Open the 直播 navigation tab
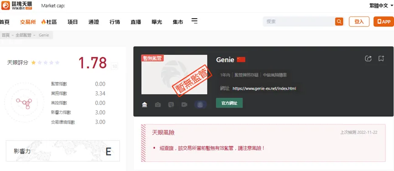The width and height of the screenshot is (394, 171). 136,22
